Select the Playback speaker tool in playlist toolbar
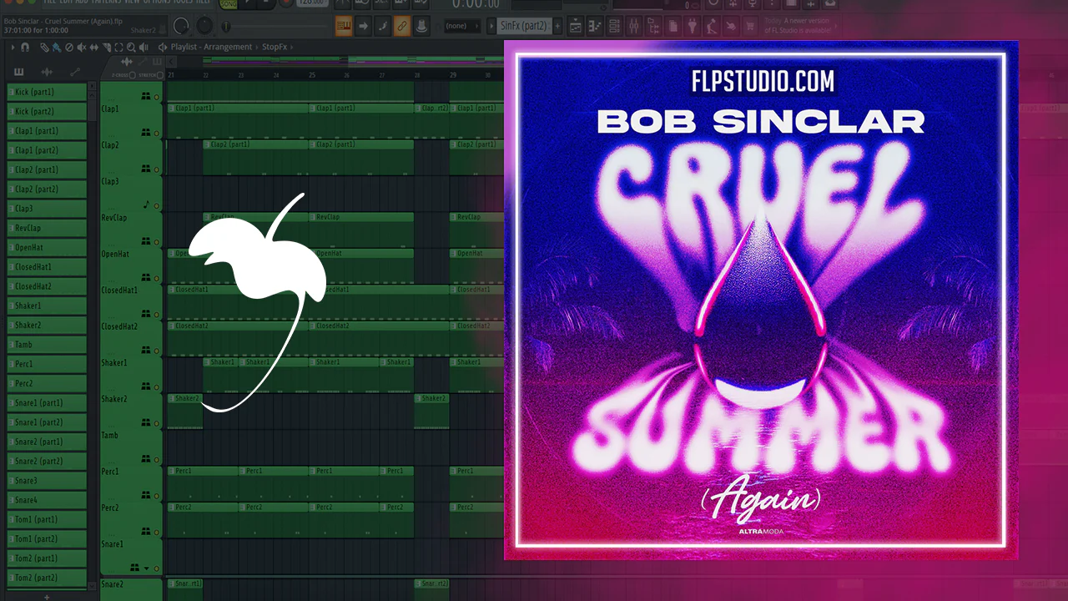 144,48
